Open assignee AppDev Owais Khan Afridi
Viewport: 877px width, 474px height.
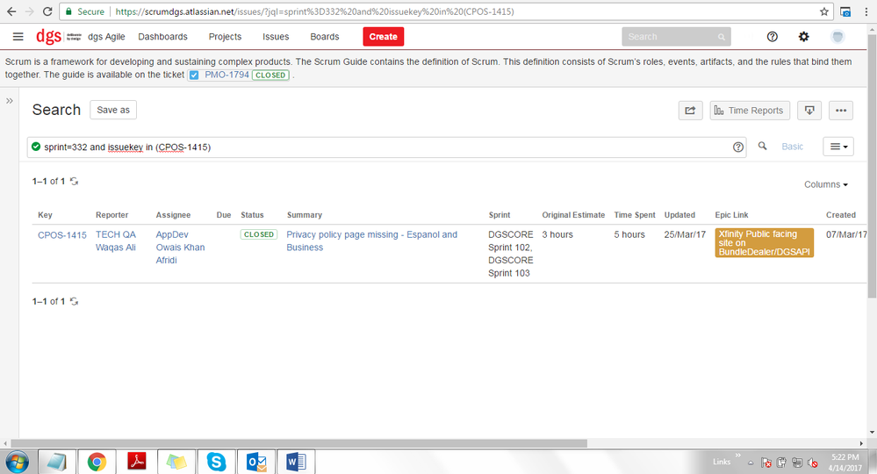pyautogui.click(x=180, y=247)
